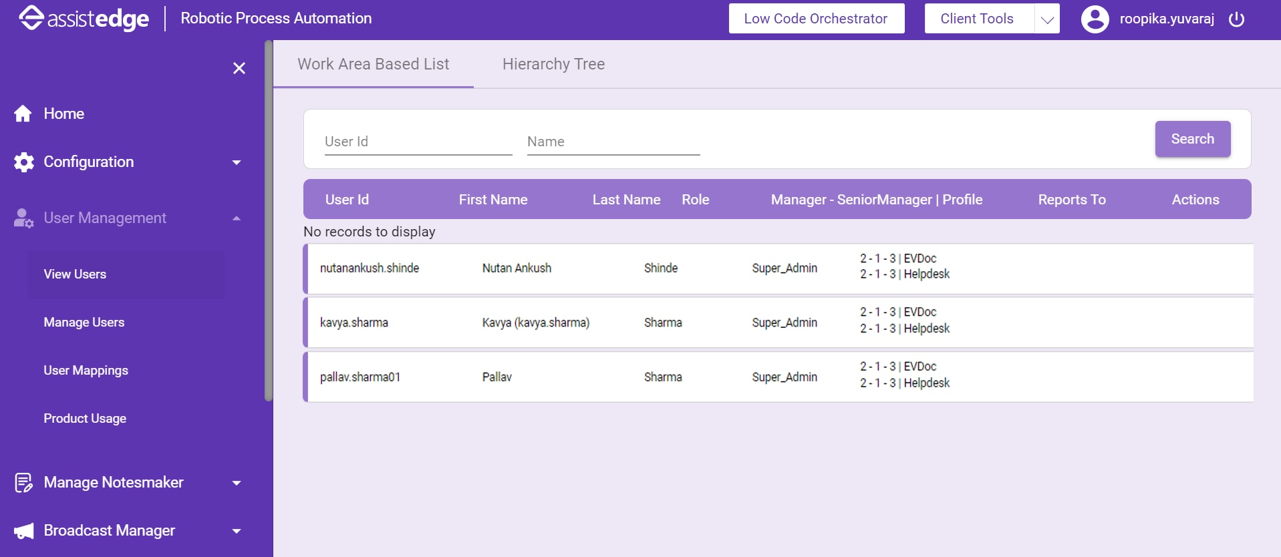Viewport: 1281px width, 557px height.
Task: Click Helpdesk profile in pallav.sharma01 row
Action: 927,383
